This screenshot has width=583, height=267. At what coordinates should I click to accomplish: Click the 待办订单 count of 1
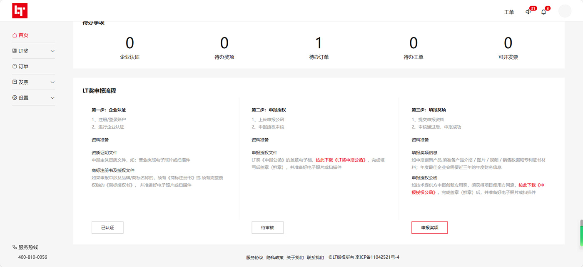319,43
